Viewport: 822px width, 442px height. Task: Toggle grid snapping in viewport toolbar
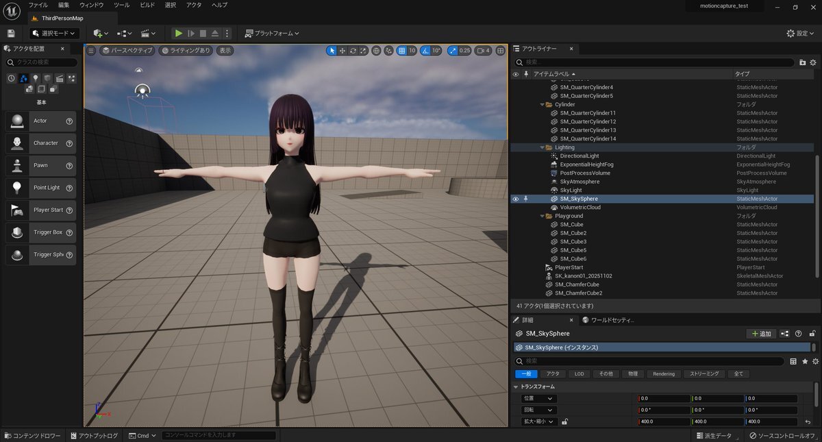click(401, 51)
